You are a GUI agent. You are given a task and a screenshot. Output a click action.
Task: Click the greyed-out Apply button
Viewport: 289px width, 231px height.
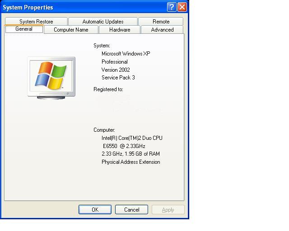pos(168,210)
